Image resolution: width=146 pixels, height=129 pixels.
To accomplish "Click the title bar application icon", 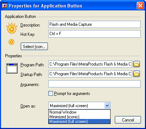I will 5,6.
